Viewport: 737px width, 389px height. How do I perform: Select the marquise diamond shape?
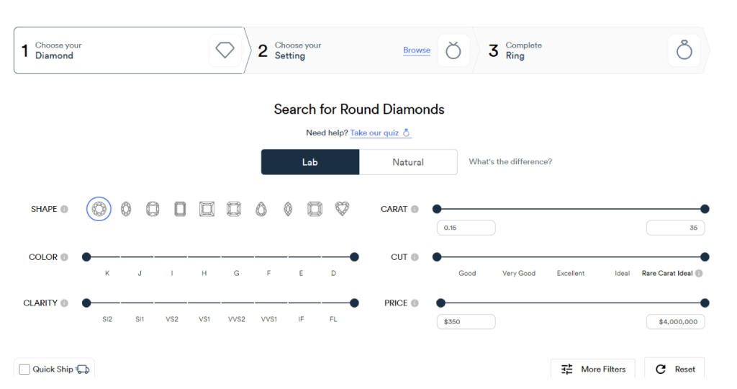(288, 209)
